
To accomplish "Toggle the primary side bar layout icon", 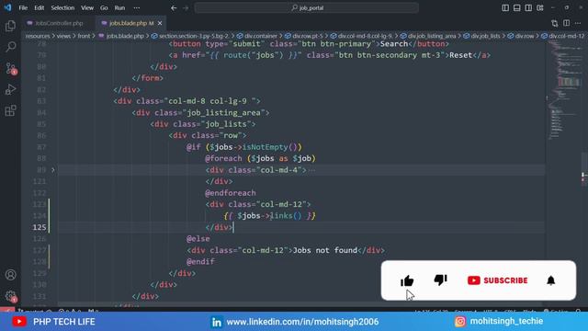I will point(505,7).
